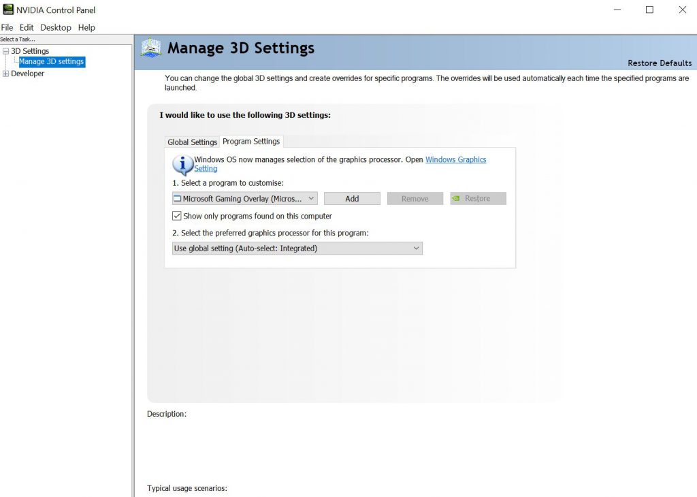The width and height of the screenshot is (697, 497).
Task: Open the Edit menu
Action: (x=27, y=27)
